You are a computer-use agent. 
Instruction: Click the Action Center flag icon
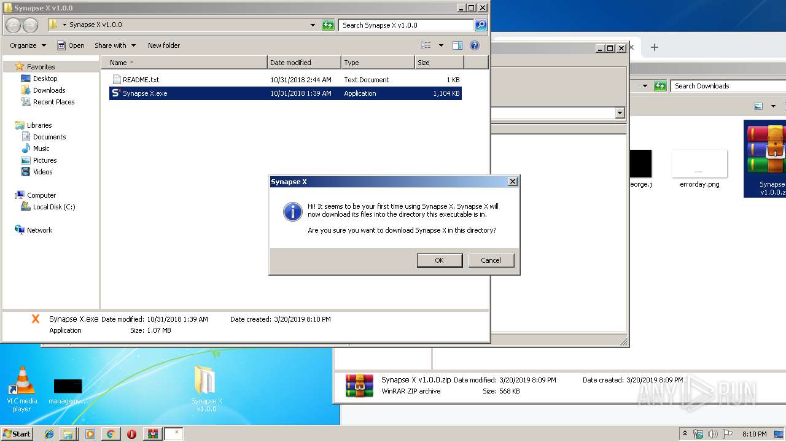point(728,434)
